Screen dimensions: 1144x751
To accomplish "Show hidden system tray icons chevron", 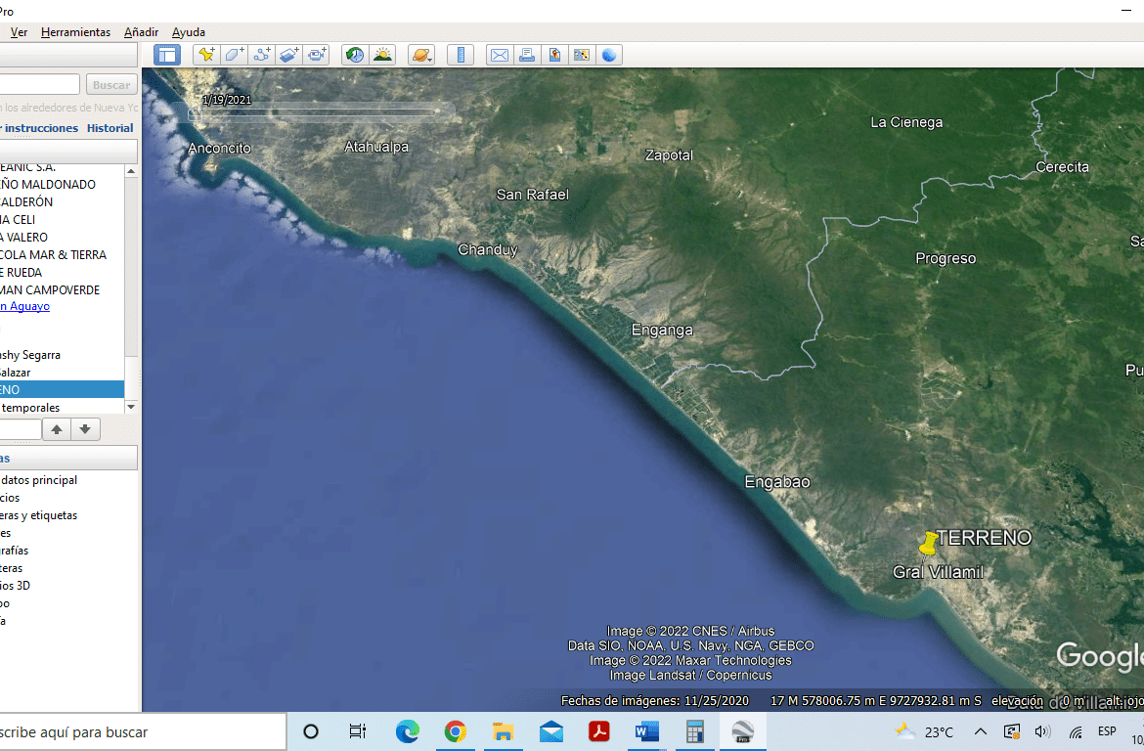I will pyautogui.click(x=981, y=731).
